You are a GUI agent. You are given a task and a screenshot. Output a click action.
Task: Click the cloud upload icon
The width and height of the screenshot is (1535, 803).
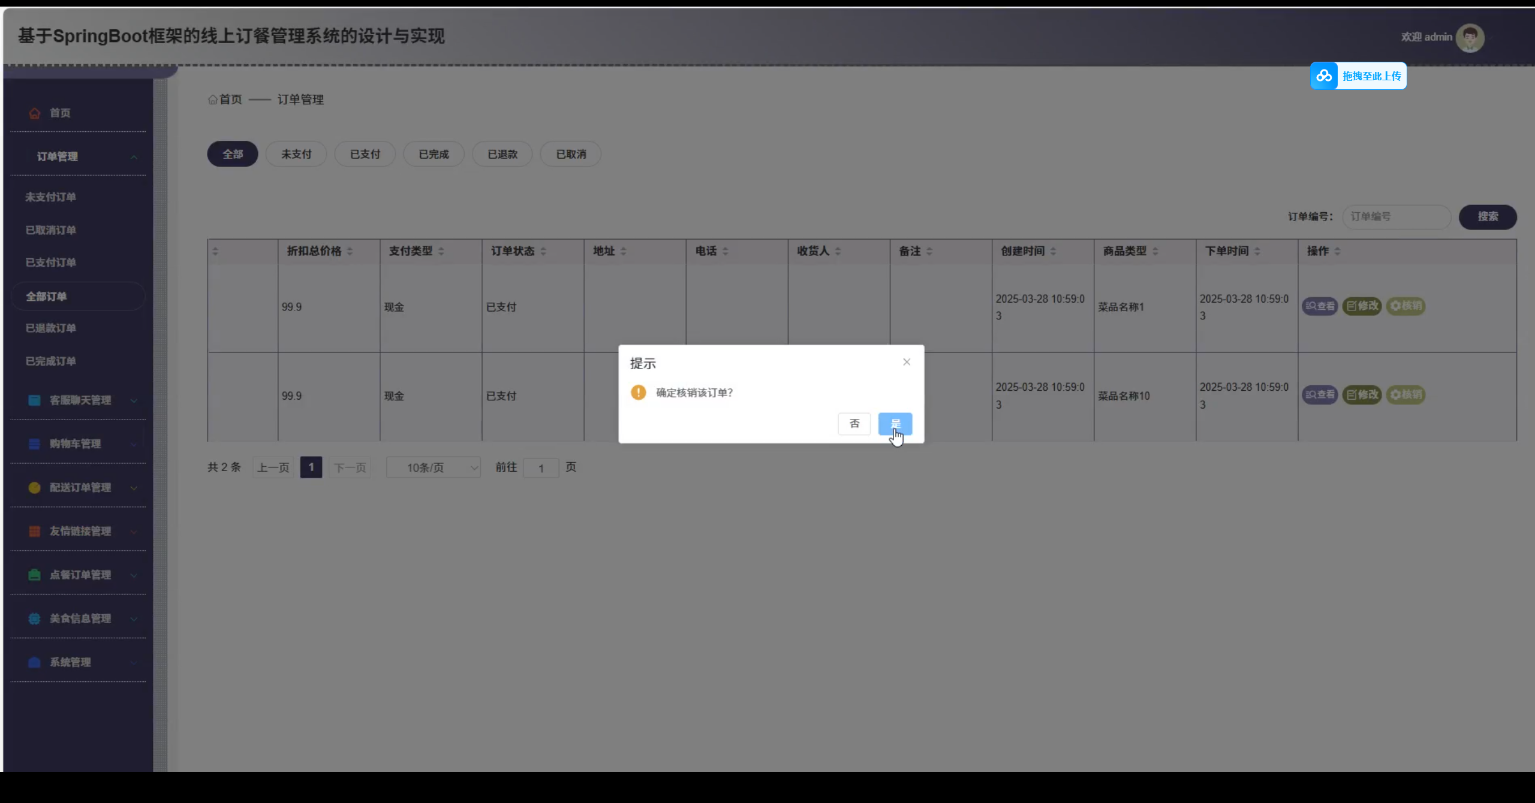pyautogui.click(x=1324, y=76)
